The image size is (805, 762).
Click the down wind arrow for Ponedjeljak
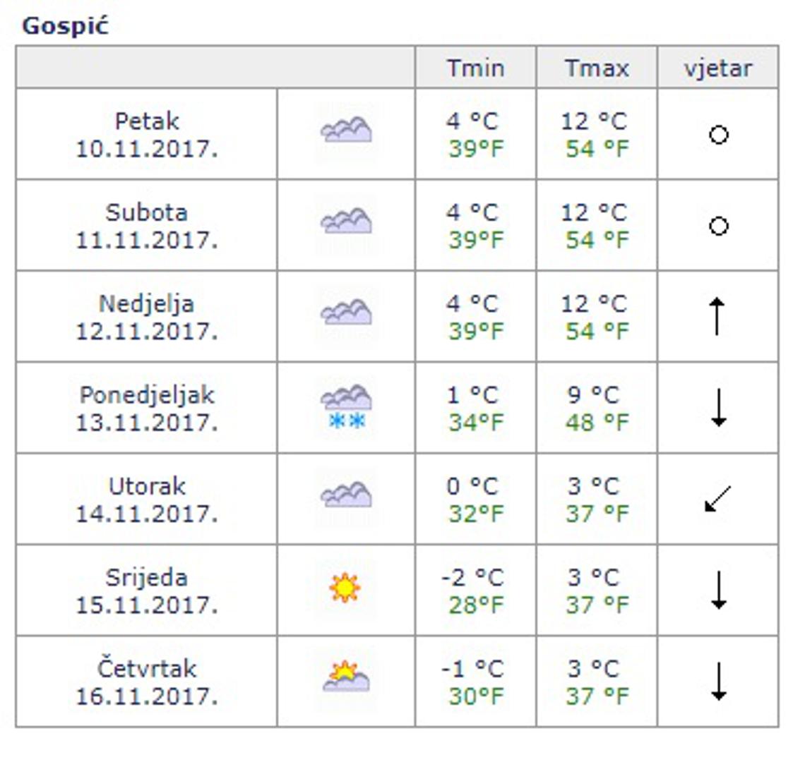(x=718, y=407)
